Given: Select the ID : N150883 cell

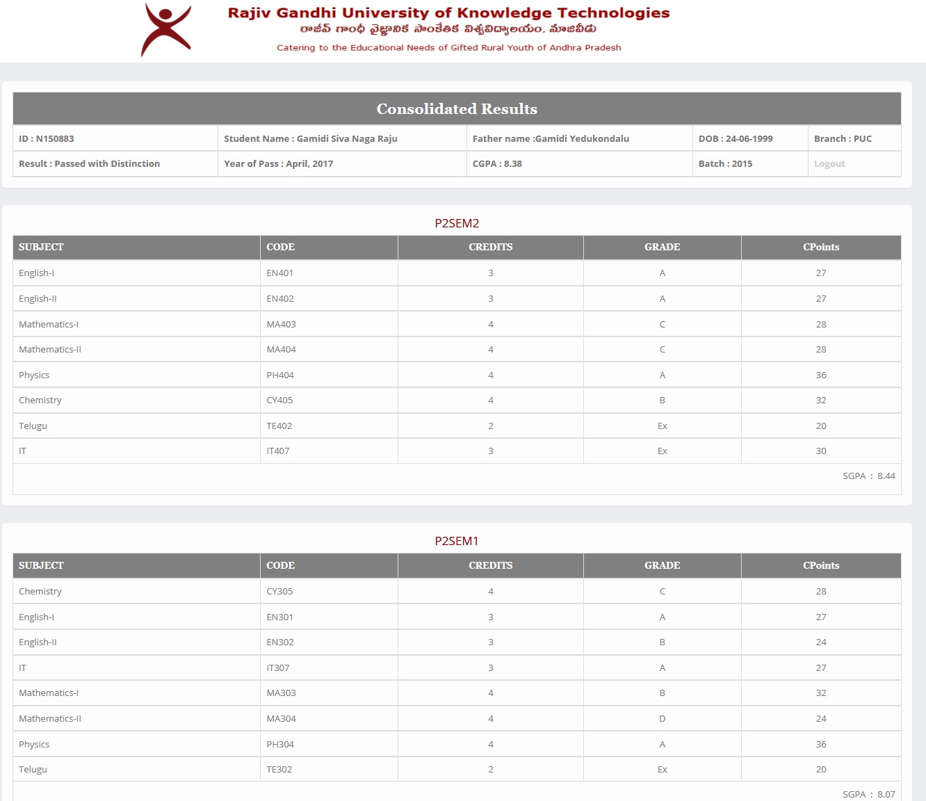Looking at the screenshot, I should click(115, 138).
